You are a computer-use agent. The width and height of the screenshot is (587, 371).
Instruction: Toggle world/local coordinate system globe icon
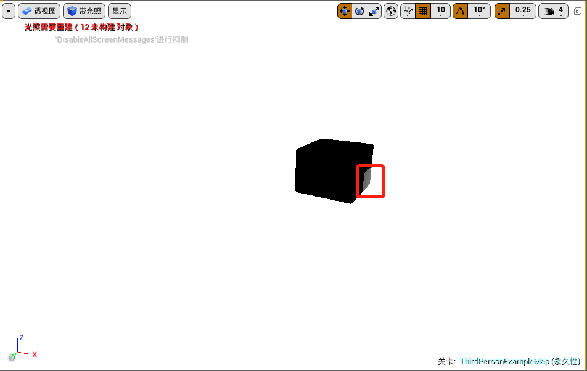click(391, 11)
